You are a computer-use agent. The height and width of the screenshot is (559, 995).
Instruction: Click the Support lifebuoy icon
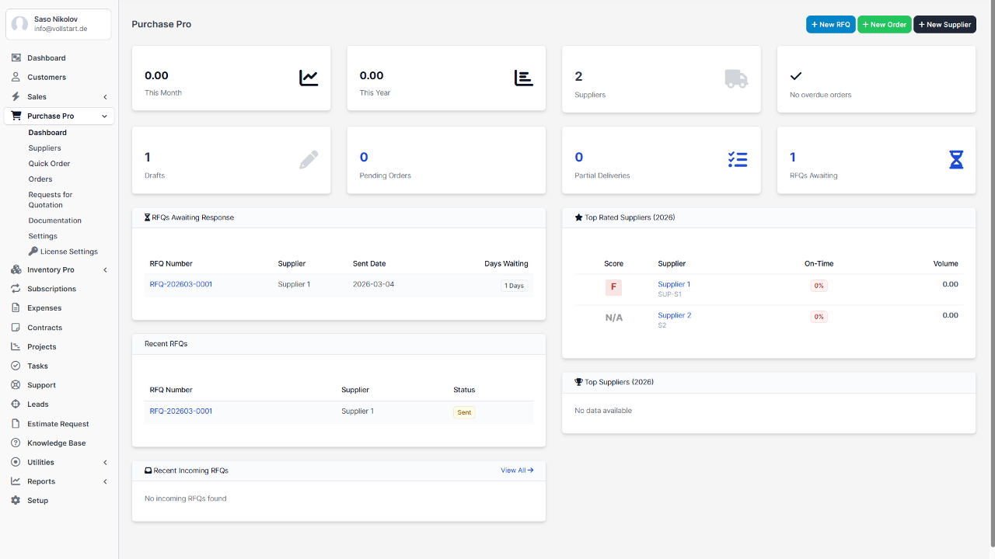pyautogui.click(x=16, y=385)
